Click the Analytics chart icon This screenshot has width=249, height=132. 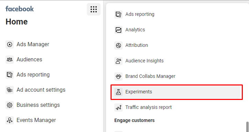pos(118,30)
